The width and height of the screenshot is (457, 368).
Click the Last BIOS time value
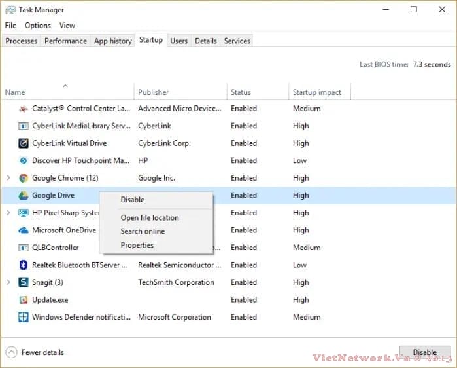point(432,64)
